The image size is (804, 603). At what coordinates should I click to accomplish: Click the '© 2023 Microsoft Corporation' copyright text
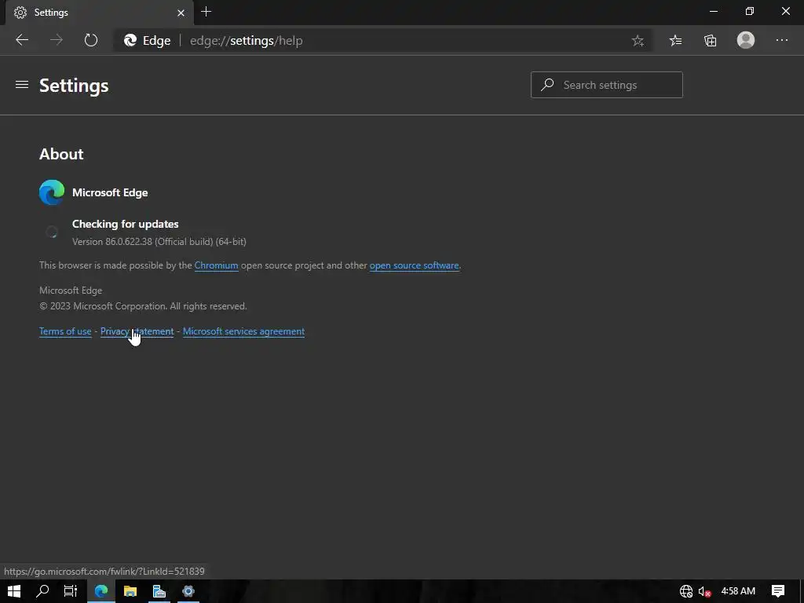(x=143, y=306)
